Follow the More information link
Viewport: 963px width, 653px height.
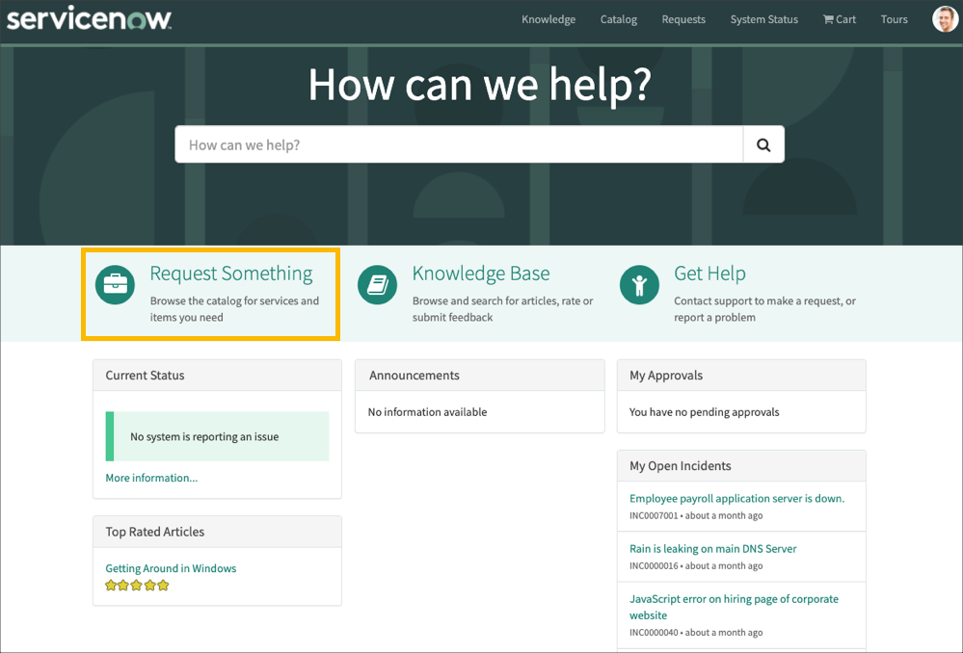pos(151,477)
